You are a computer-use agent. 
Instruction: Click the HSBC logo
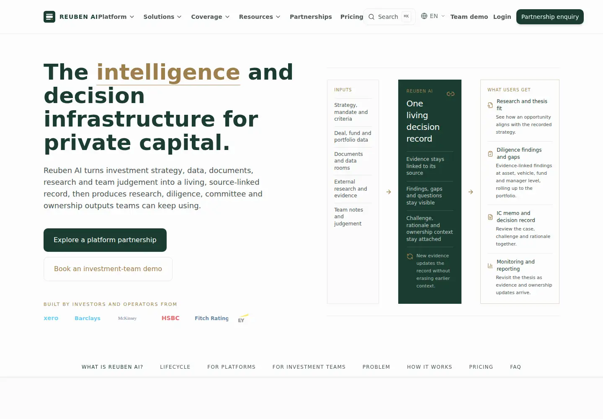click(x=170, y=318)
